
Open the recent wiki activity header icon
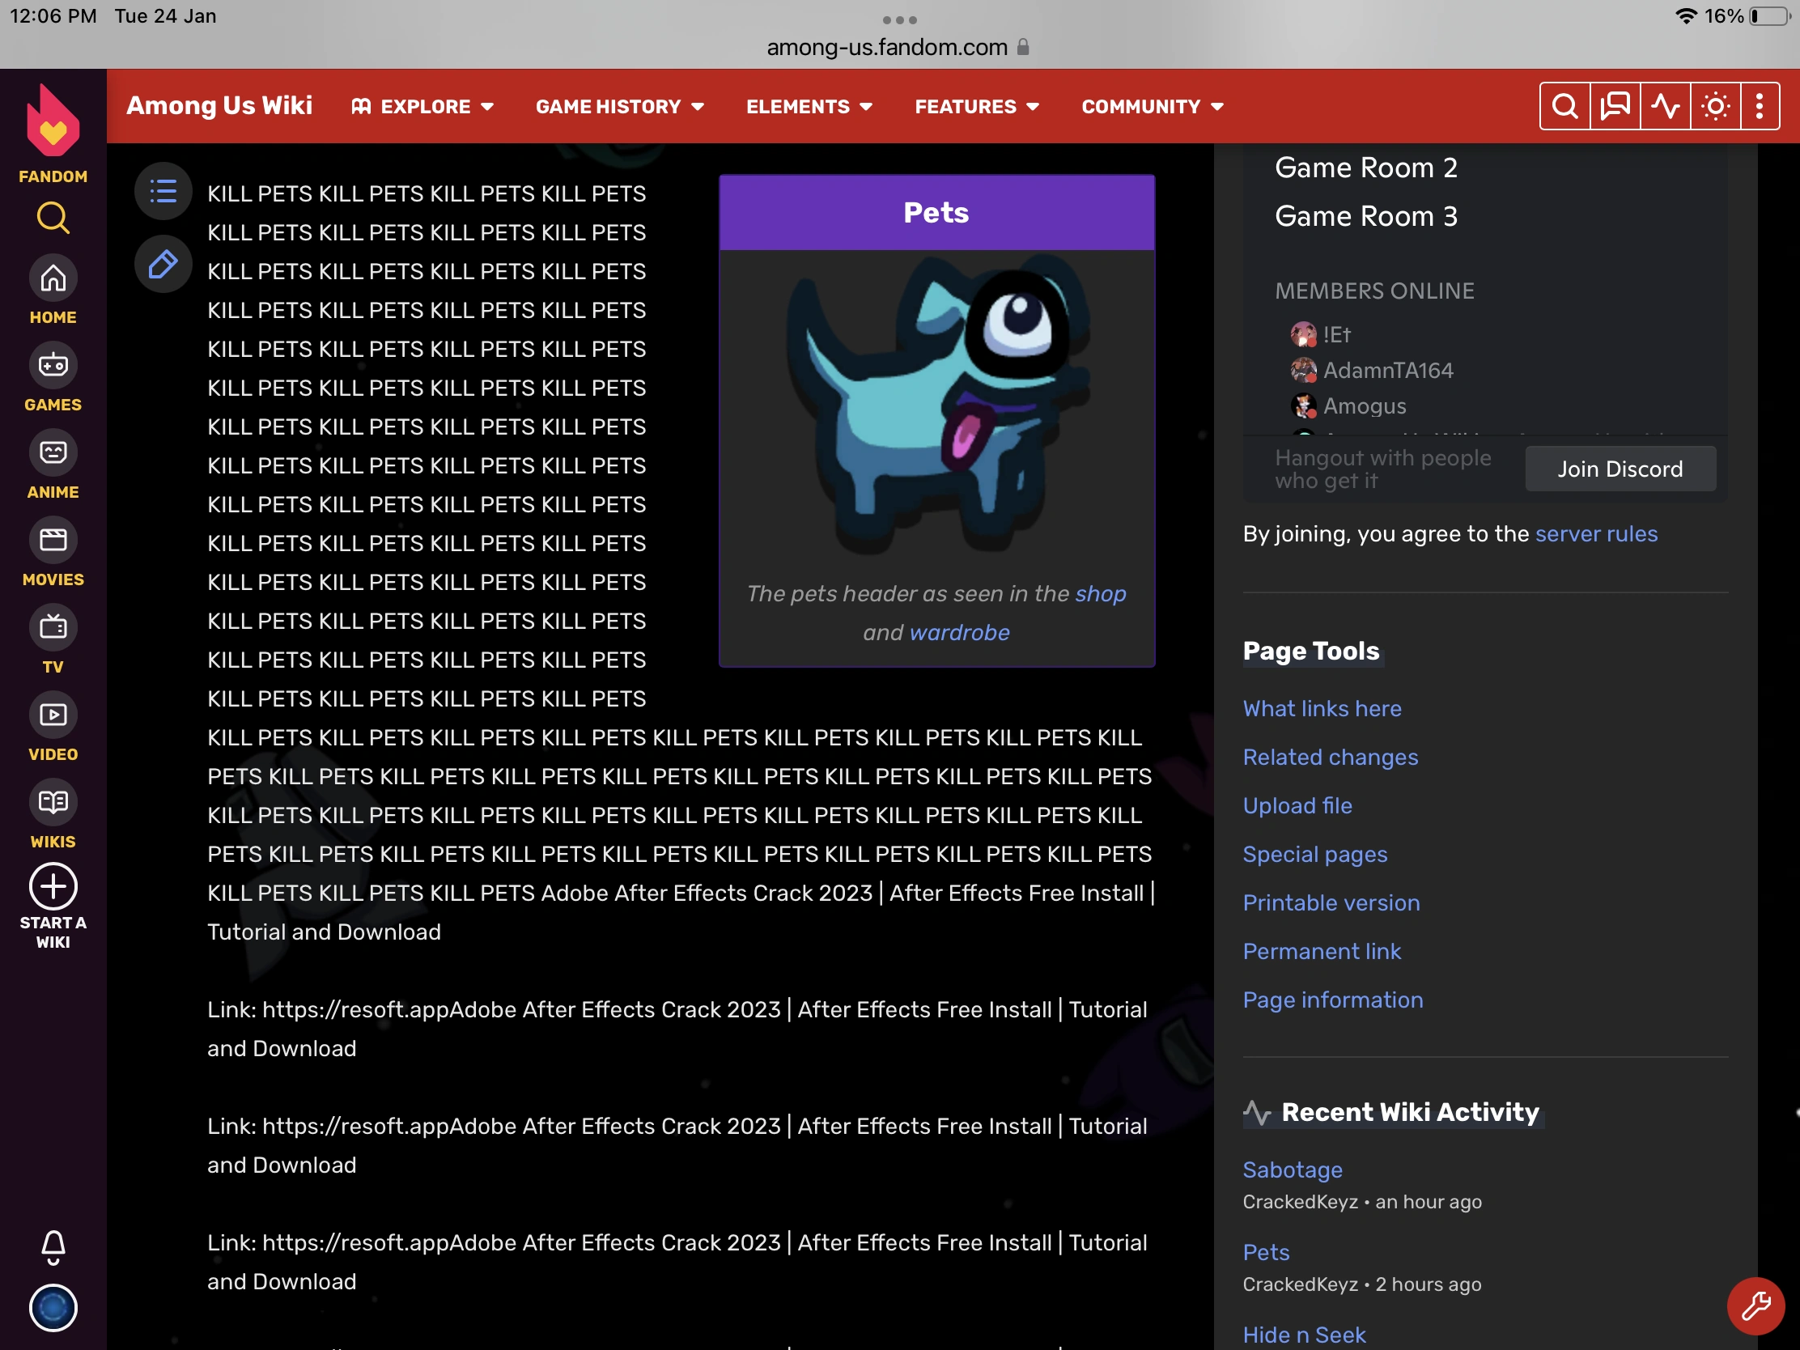[1665, 107]
